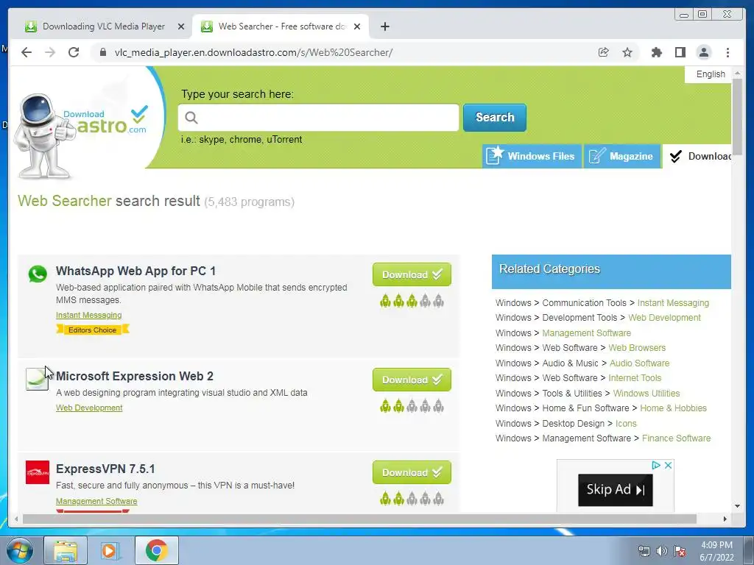754x565 pixels.
Task: Click the Microsoft Expression Web icon
Action: pyautogui.click(x=37, y=379)
